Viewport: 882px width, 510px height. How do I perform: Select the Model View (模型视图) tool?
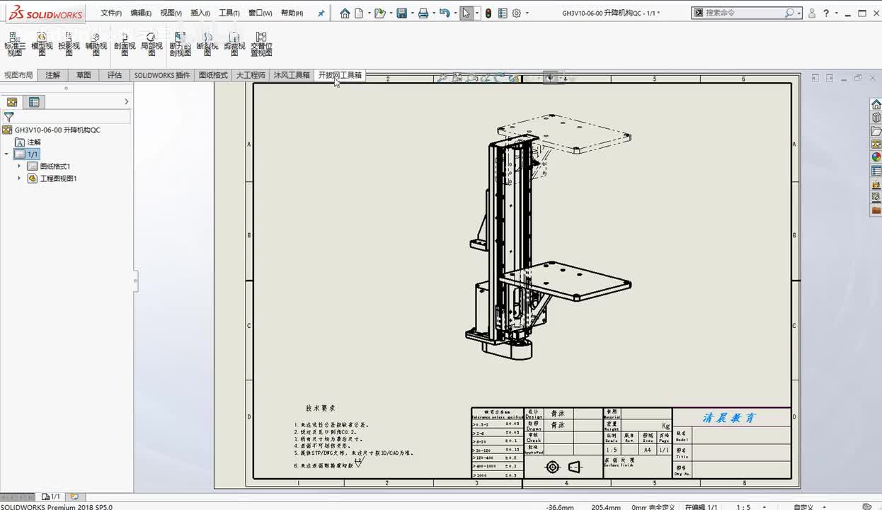tap(42, 44)
